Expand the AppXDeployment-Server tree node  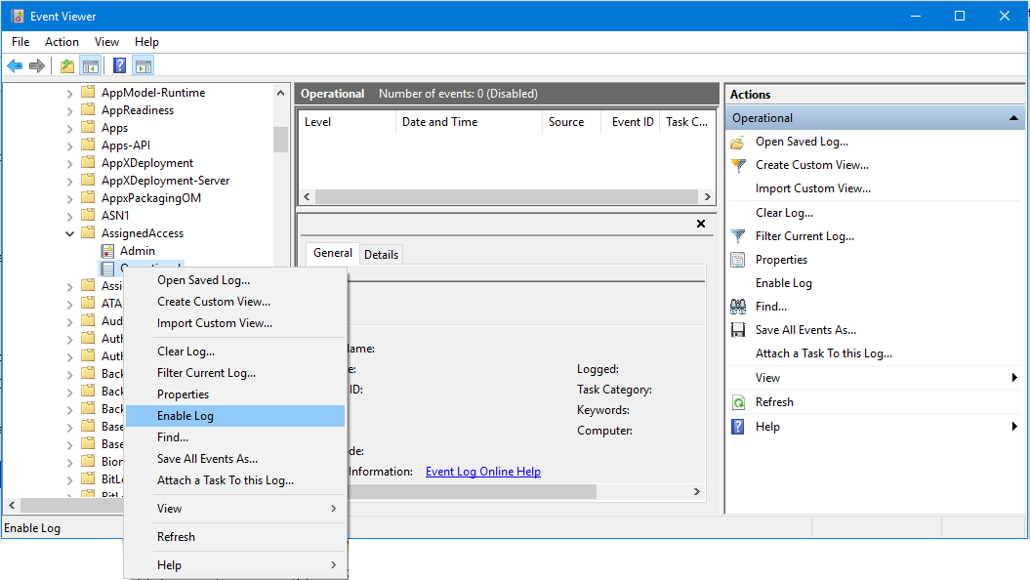coord(69,182)
